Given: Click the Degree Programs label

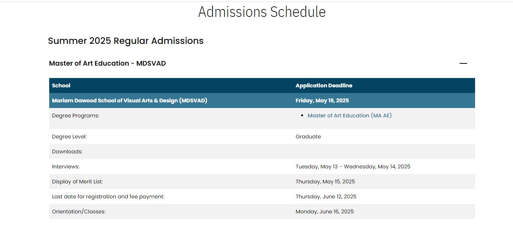Looking at the screenshot, I should pyautogui.click(x=75, y=115).
